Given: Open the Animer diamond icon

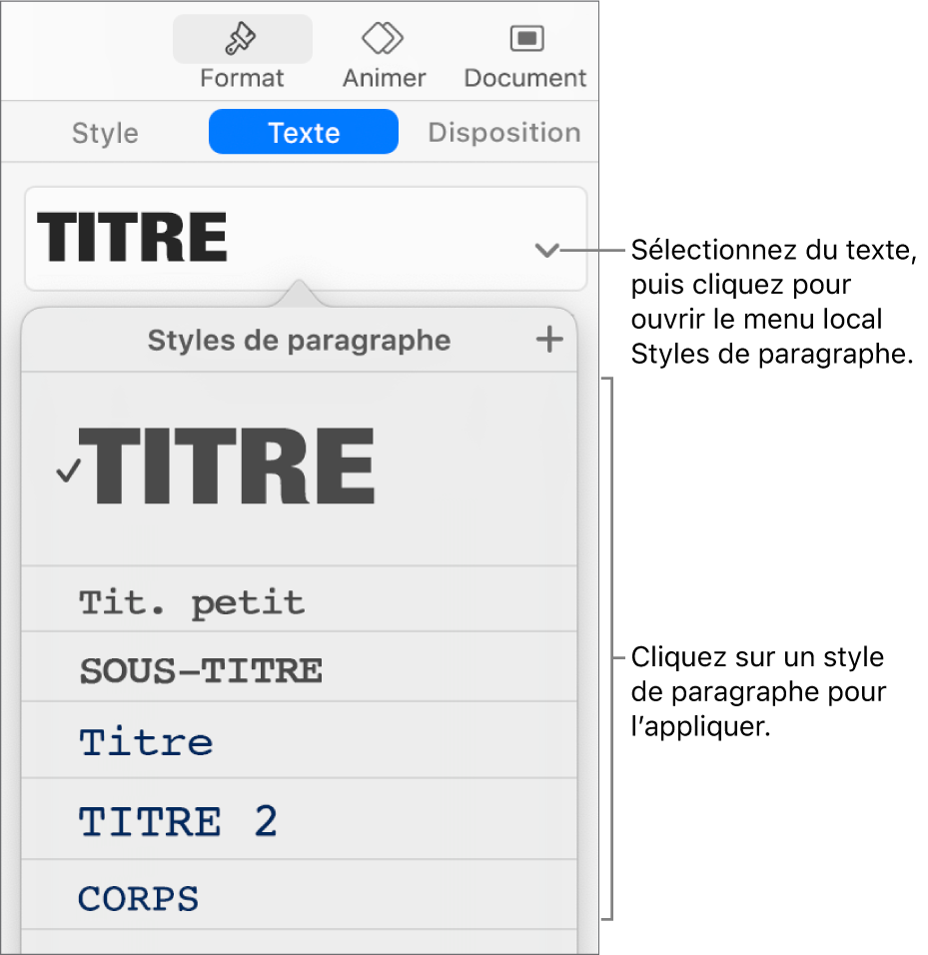Looking at the screenshot, I should pos(384,40).
